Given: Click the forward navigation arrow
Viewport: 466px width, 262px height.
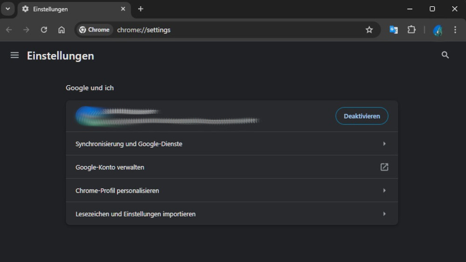Looking at the screenshot, I should pos(27,30).
